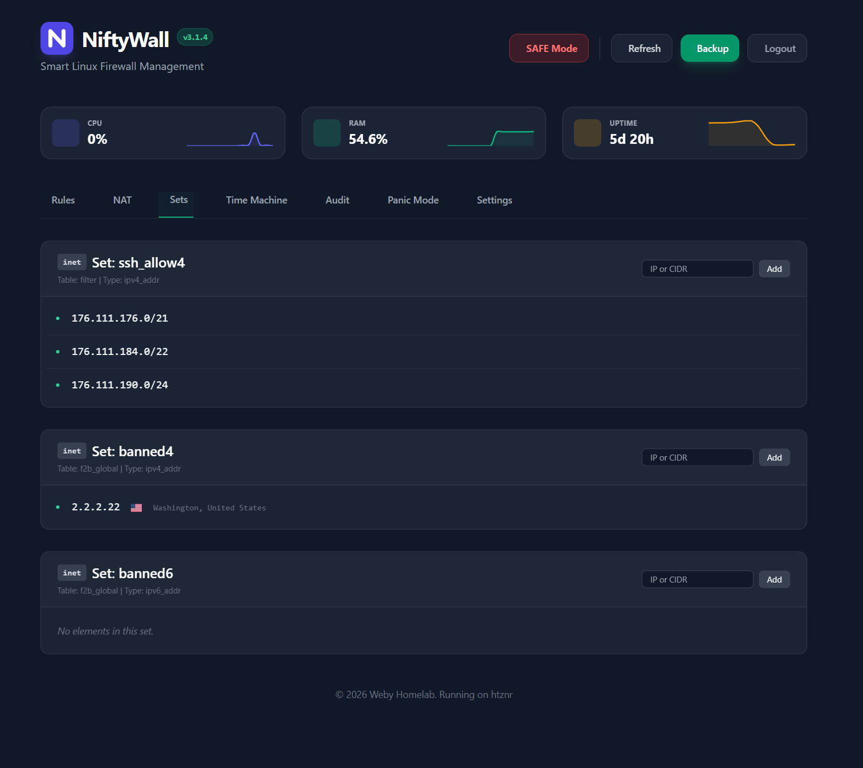Toggle SAFE Mode button
Screen dimensions: 863x768
(x=549, y=48)
